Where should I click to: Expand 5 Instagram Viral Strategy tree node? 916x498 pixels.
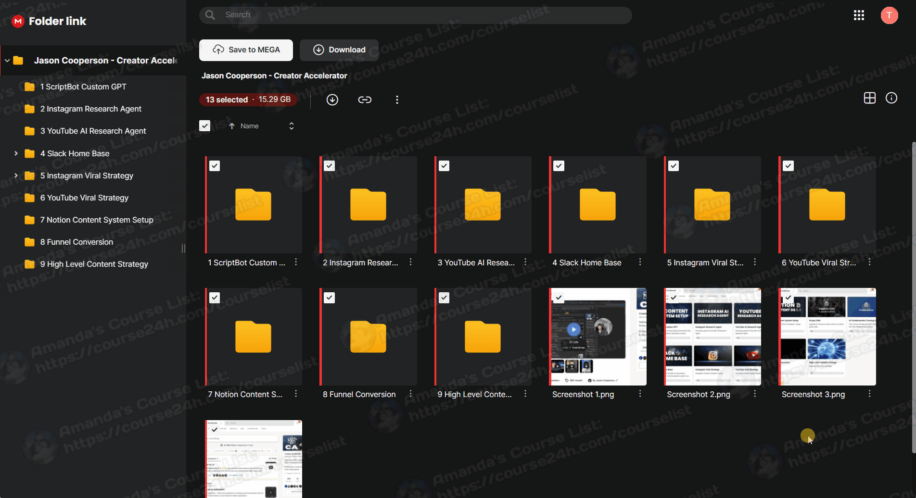[x=16, y=175]
